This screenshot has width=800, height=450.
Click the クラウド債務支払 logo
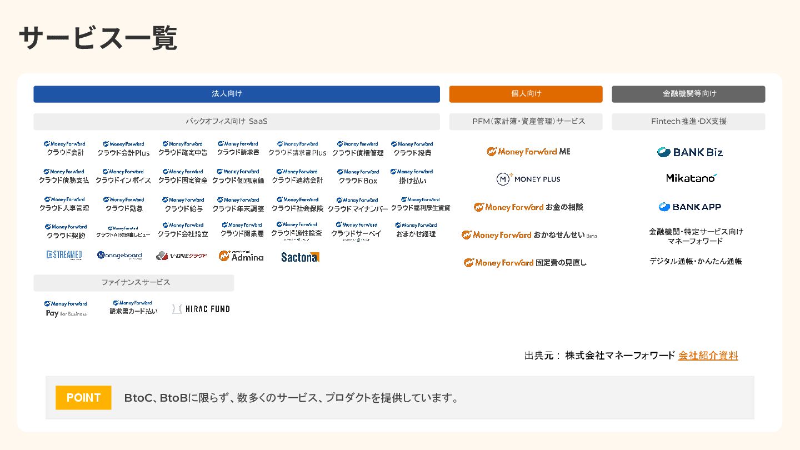(x=64, y=176)
